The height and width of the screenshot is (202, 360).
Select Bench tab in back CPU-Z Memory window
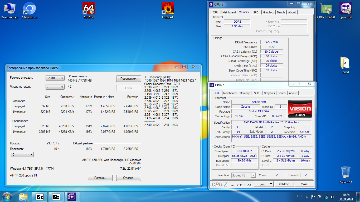point(281,12)
